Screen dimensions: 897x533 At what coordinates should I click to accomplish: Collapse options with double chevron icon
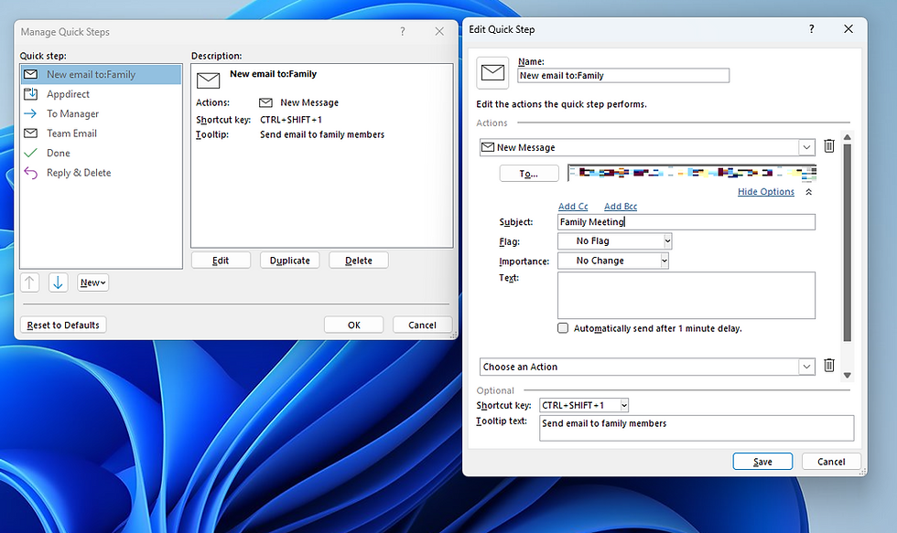809,192
